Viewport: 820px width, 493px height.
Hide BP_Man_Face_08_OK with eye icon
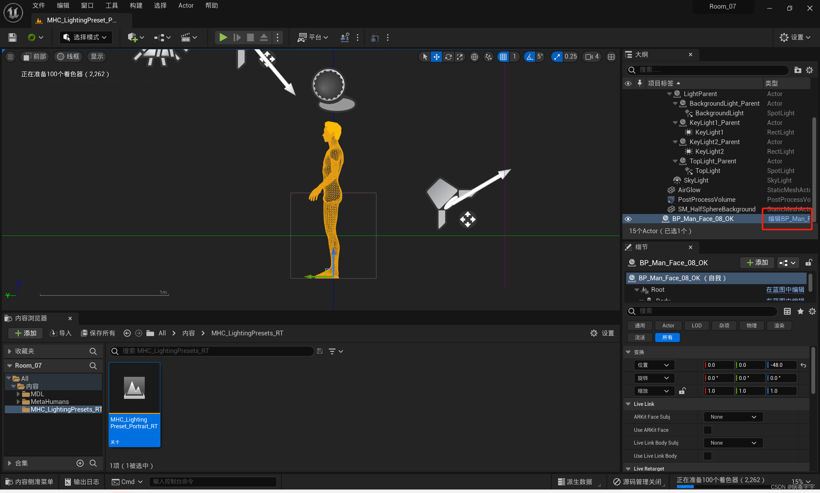coord(628,218)
